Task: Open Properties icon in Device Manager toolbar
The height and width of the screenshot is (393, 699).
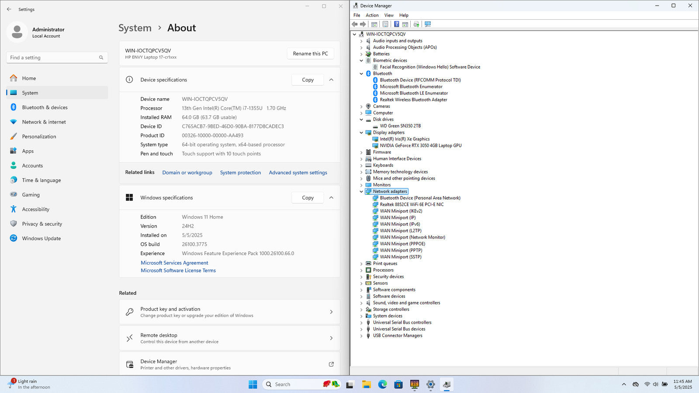Action: tap(385, 24)
